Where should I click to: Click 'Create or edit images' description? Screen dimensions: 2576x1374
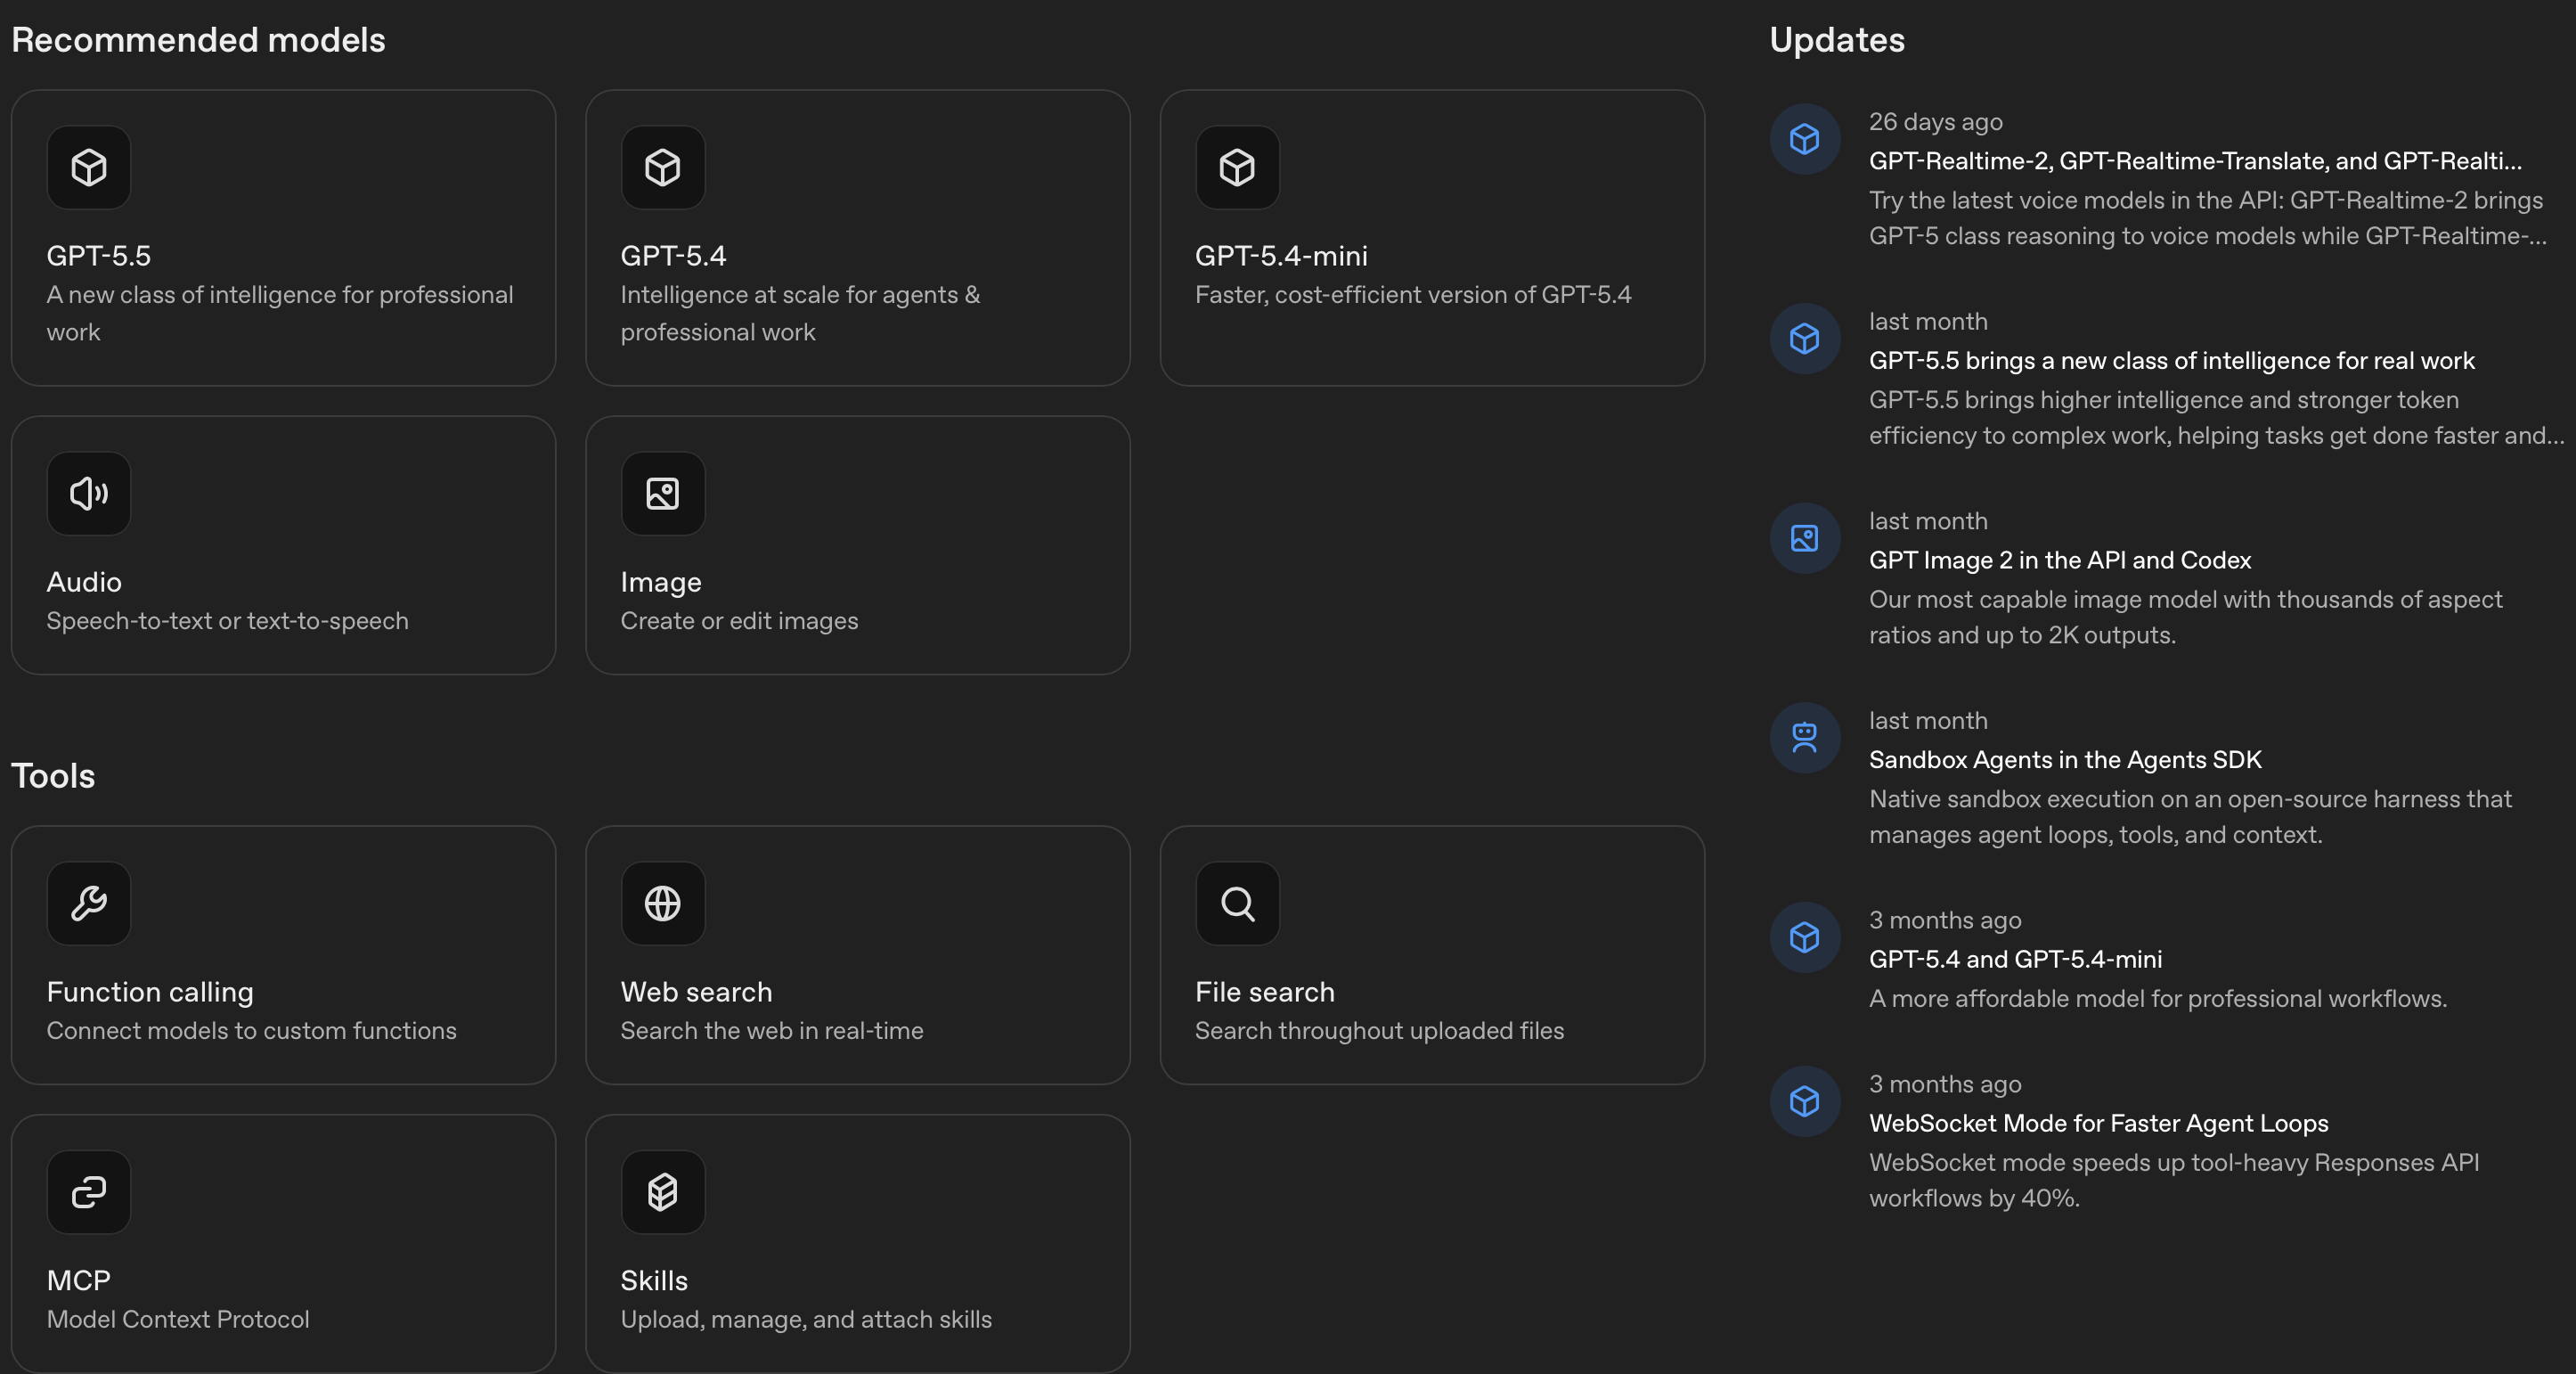point(739,621)
